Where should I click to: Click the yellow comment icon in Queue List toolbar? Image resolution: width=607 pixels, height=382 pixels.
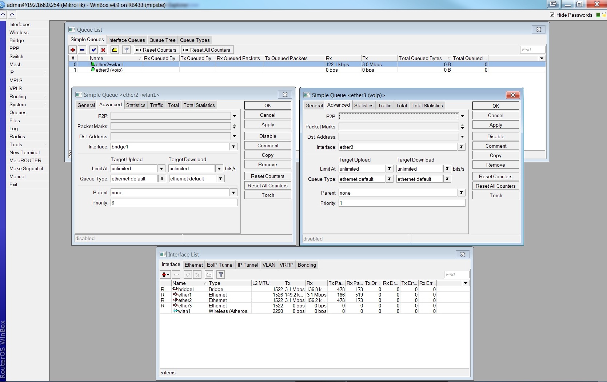pyautogui.click(x=115, y=50)
